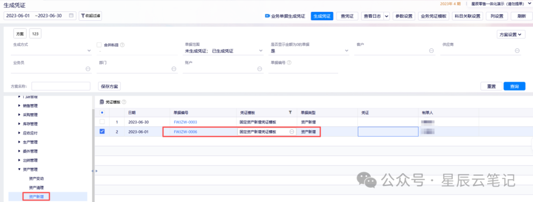
Task: Check the checkbox for row 1
Action: pyautogui.click(x=102, y=122)
